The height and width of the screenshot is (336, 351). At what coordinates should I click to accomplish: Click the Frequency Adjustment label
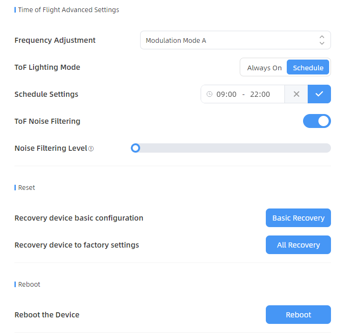(55, 40)
